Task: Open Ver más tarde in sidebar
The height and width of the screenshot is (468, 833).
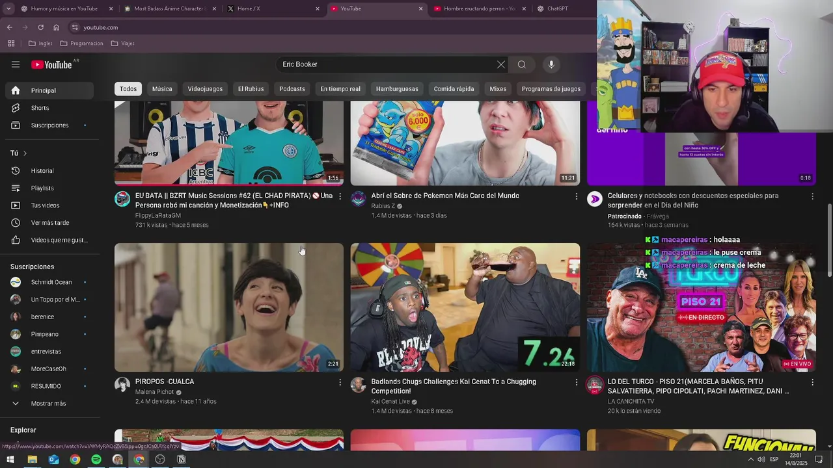Action: (x=49, y=223)
